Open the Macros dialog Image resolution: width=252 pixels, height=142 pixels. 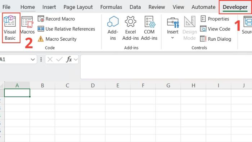pos(27,25)
